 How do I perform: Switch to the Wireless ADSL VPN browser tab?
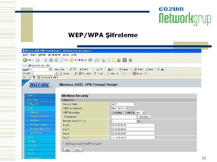49,78
